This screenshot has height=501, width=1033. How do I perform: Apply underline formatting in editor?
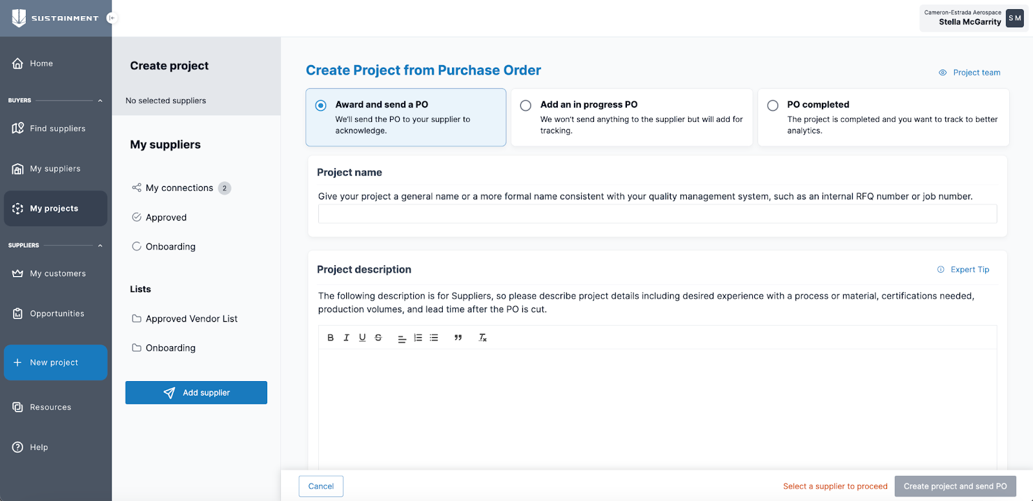point(362,337)
